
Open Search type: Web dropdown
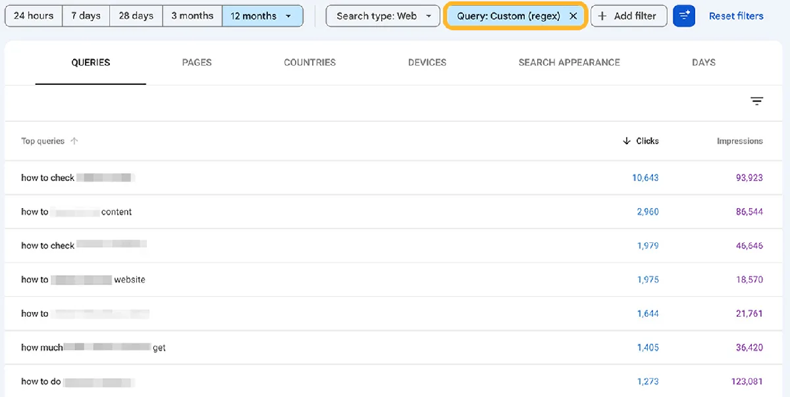[x=383, y=16]
